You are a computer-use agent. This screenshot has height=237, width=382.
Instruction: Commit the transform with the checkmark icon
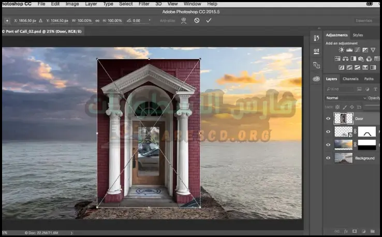209,20
